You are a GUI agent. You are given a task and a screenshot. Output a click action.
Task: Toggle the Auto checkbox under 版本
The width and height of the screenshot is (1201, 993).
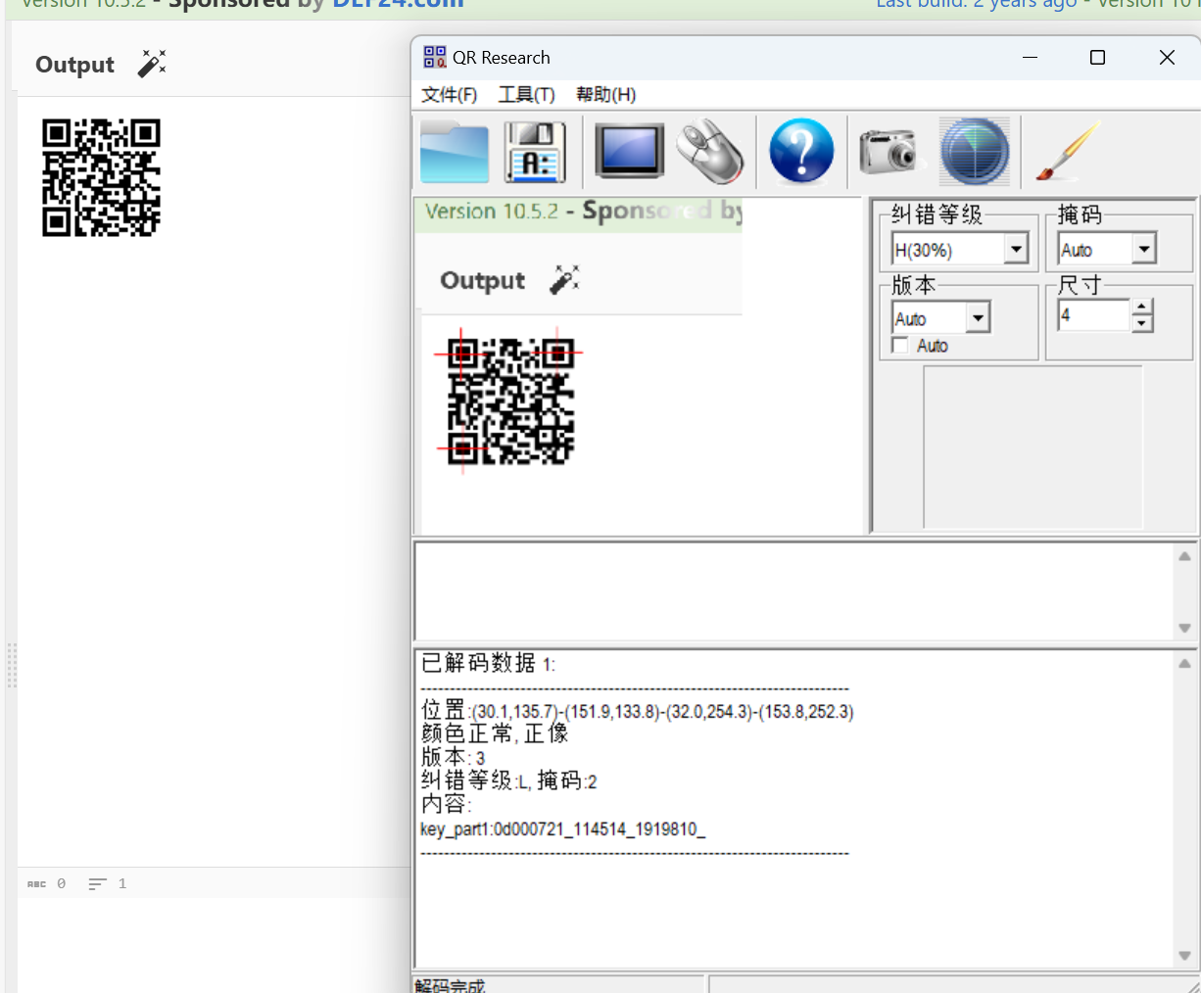(x=900, y=346)
